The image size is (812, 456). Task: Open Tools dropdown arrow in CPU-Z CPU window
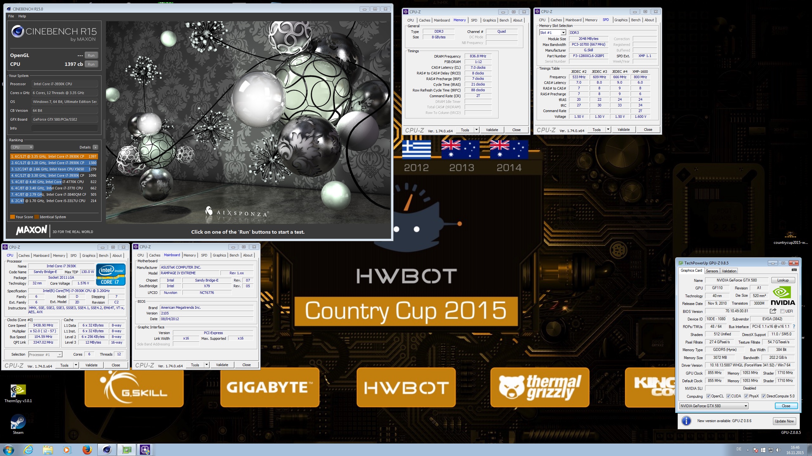[76, 365]
